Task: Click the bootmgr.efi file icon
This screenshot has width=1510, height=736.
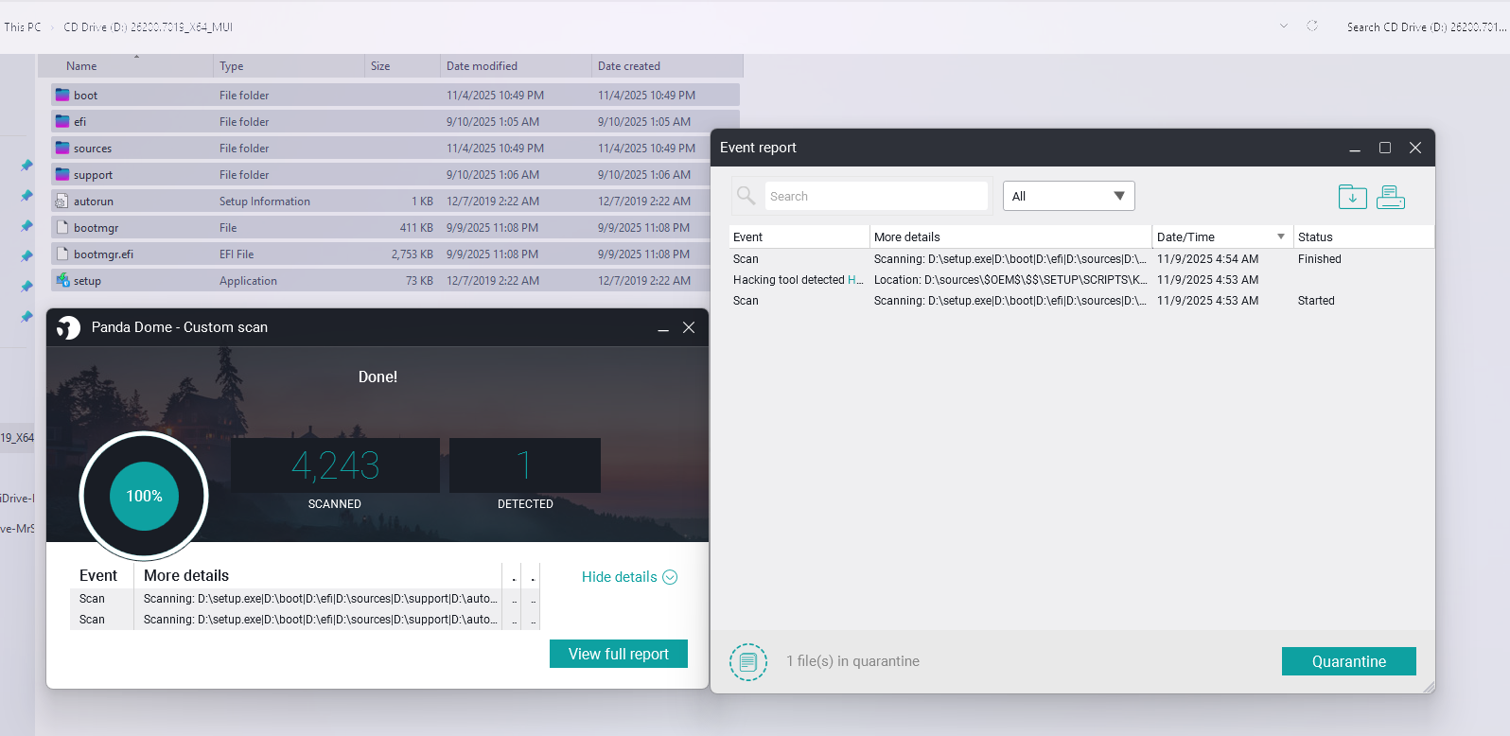Action: [x=62, y=254]
